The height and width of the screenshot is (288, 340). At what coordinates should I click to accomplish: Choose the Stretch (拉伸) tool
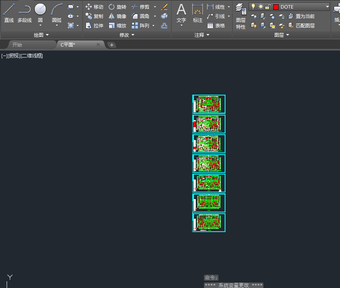pos(94,25)
